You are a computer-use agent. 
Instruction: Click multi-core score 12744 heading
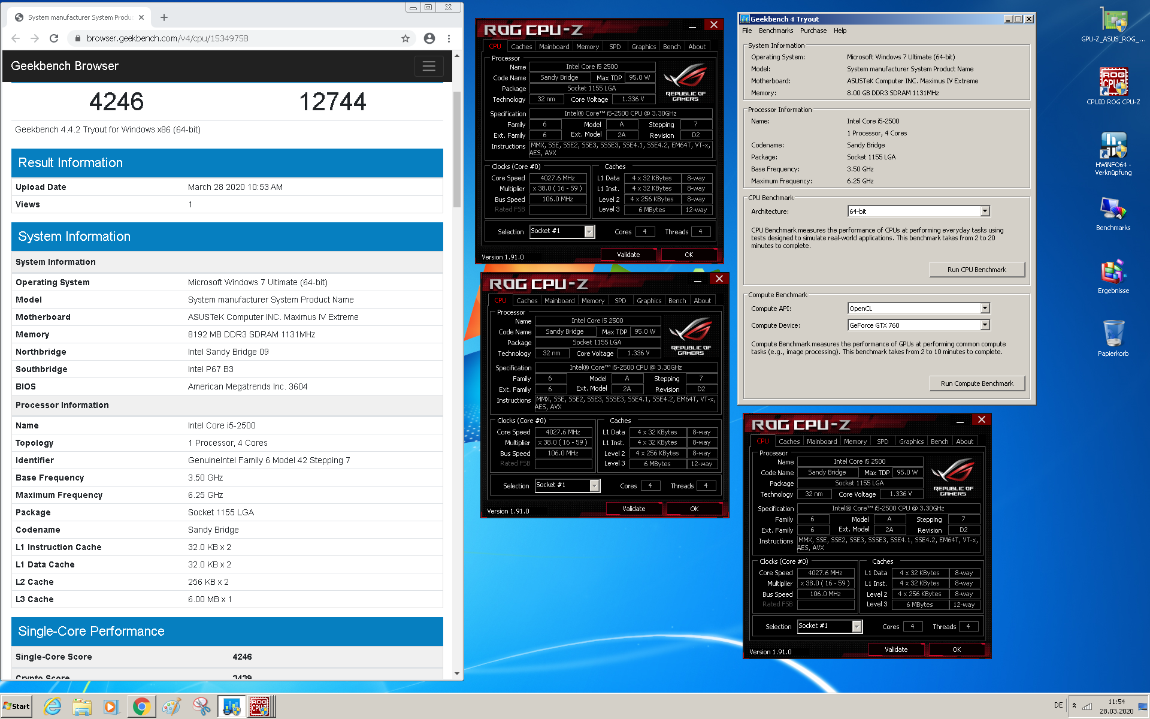(332, 101)
